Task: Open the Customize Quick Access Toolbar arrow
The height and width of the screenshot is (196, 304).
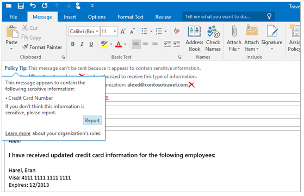Action: [92, 6]
